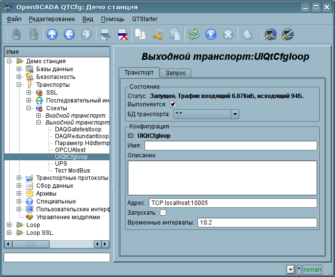Screen dimensions: 335x277
Task: Open the user selection dropdown in status bar
Action: pos(290,270)
